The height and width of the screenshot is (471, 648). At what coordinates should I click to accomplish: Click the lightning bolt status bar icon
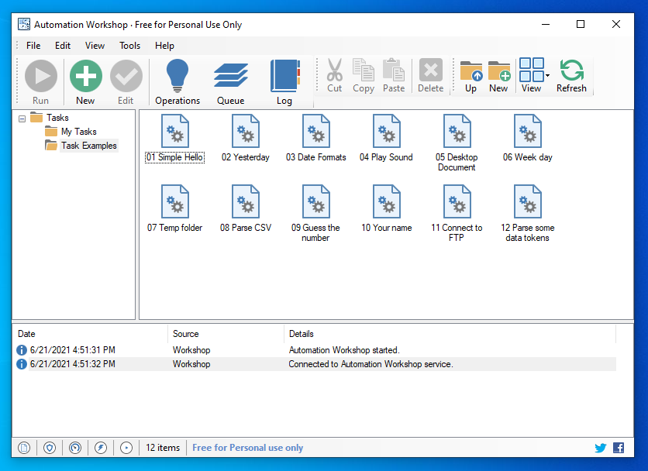click(x=101, y=448)
